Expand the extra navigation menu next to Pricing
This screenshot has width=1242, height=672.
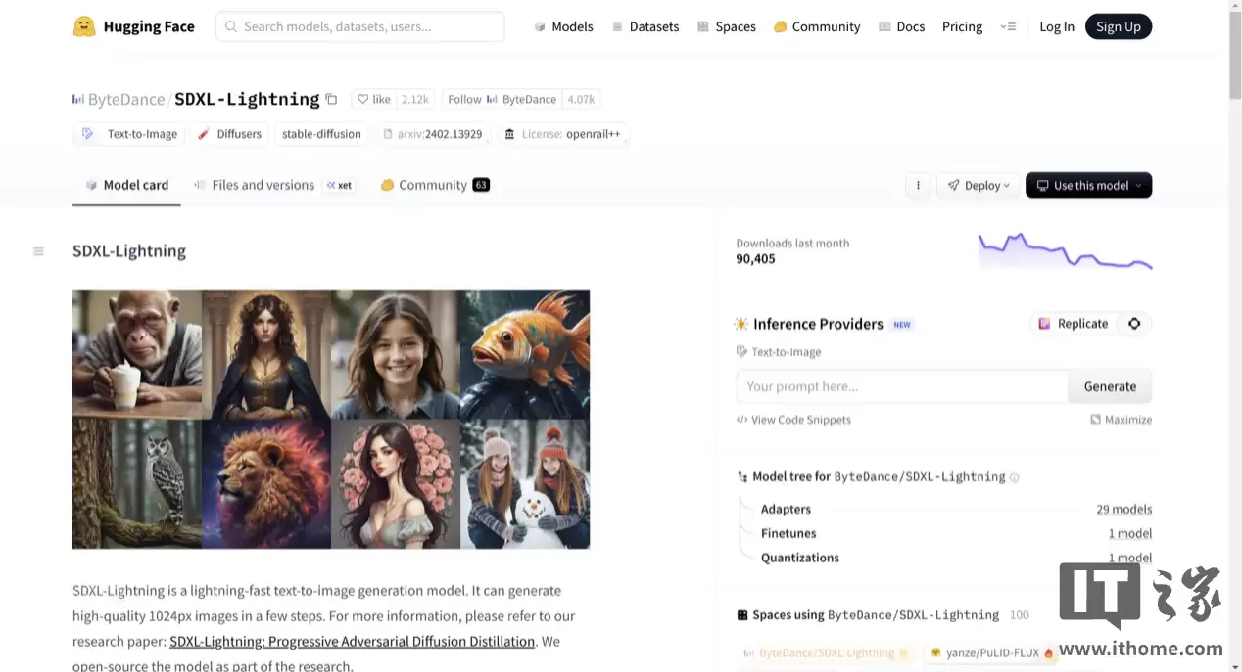(x=1008, y=26)
